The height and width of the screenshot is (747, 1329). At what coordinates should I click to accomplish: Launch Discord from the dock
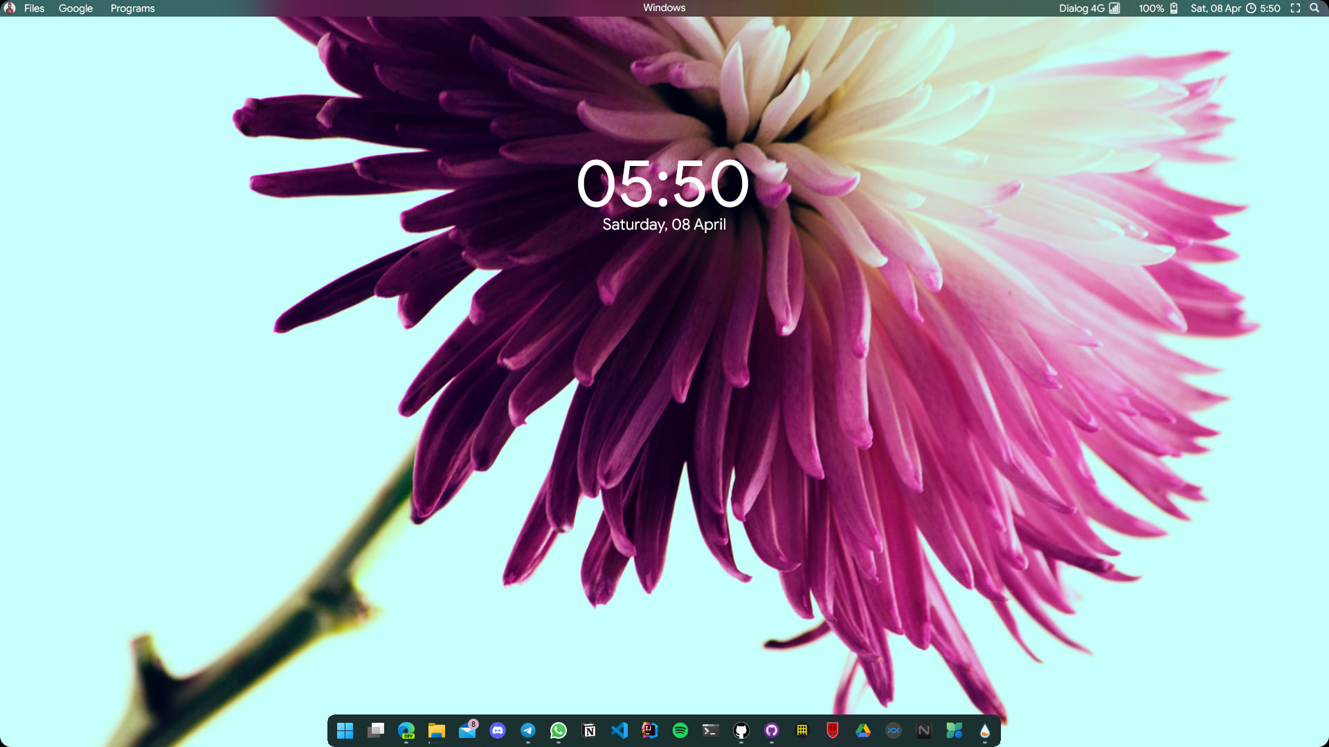(498, 730)
